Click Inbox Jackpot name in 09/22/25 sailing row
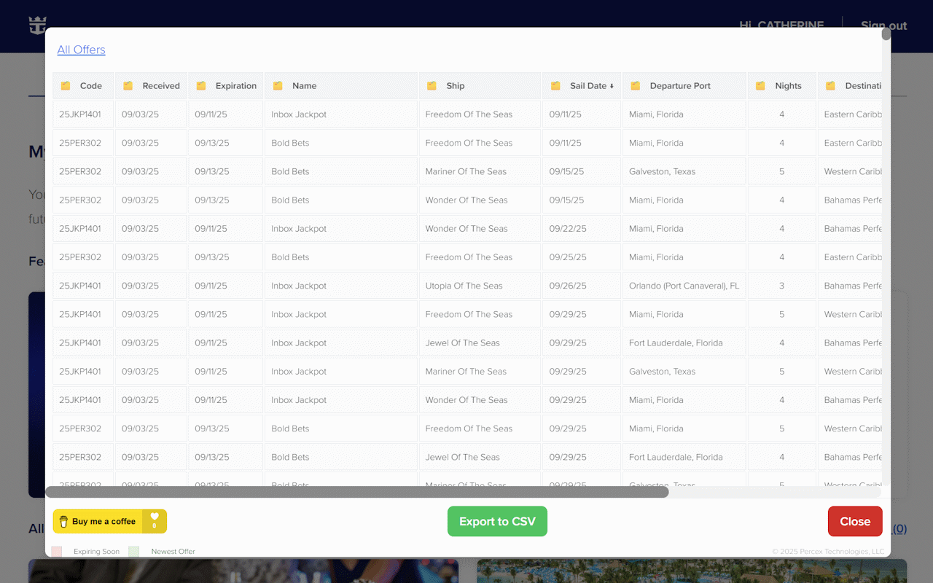The height and width of the screenshot is (583, 933). (340, 229)
